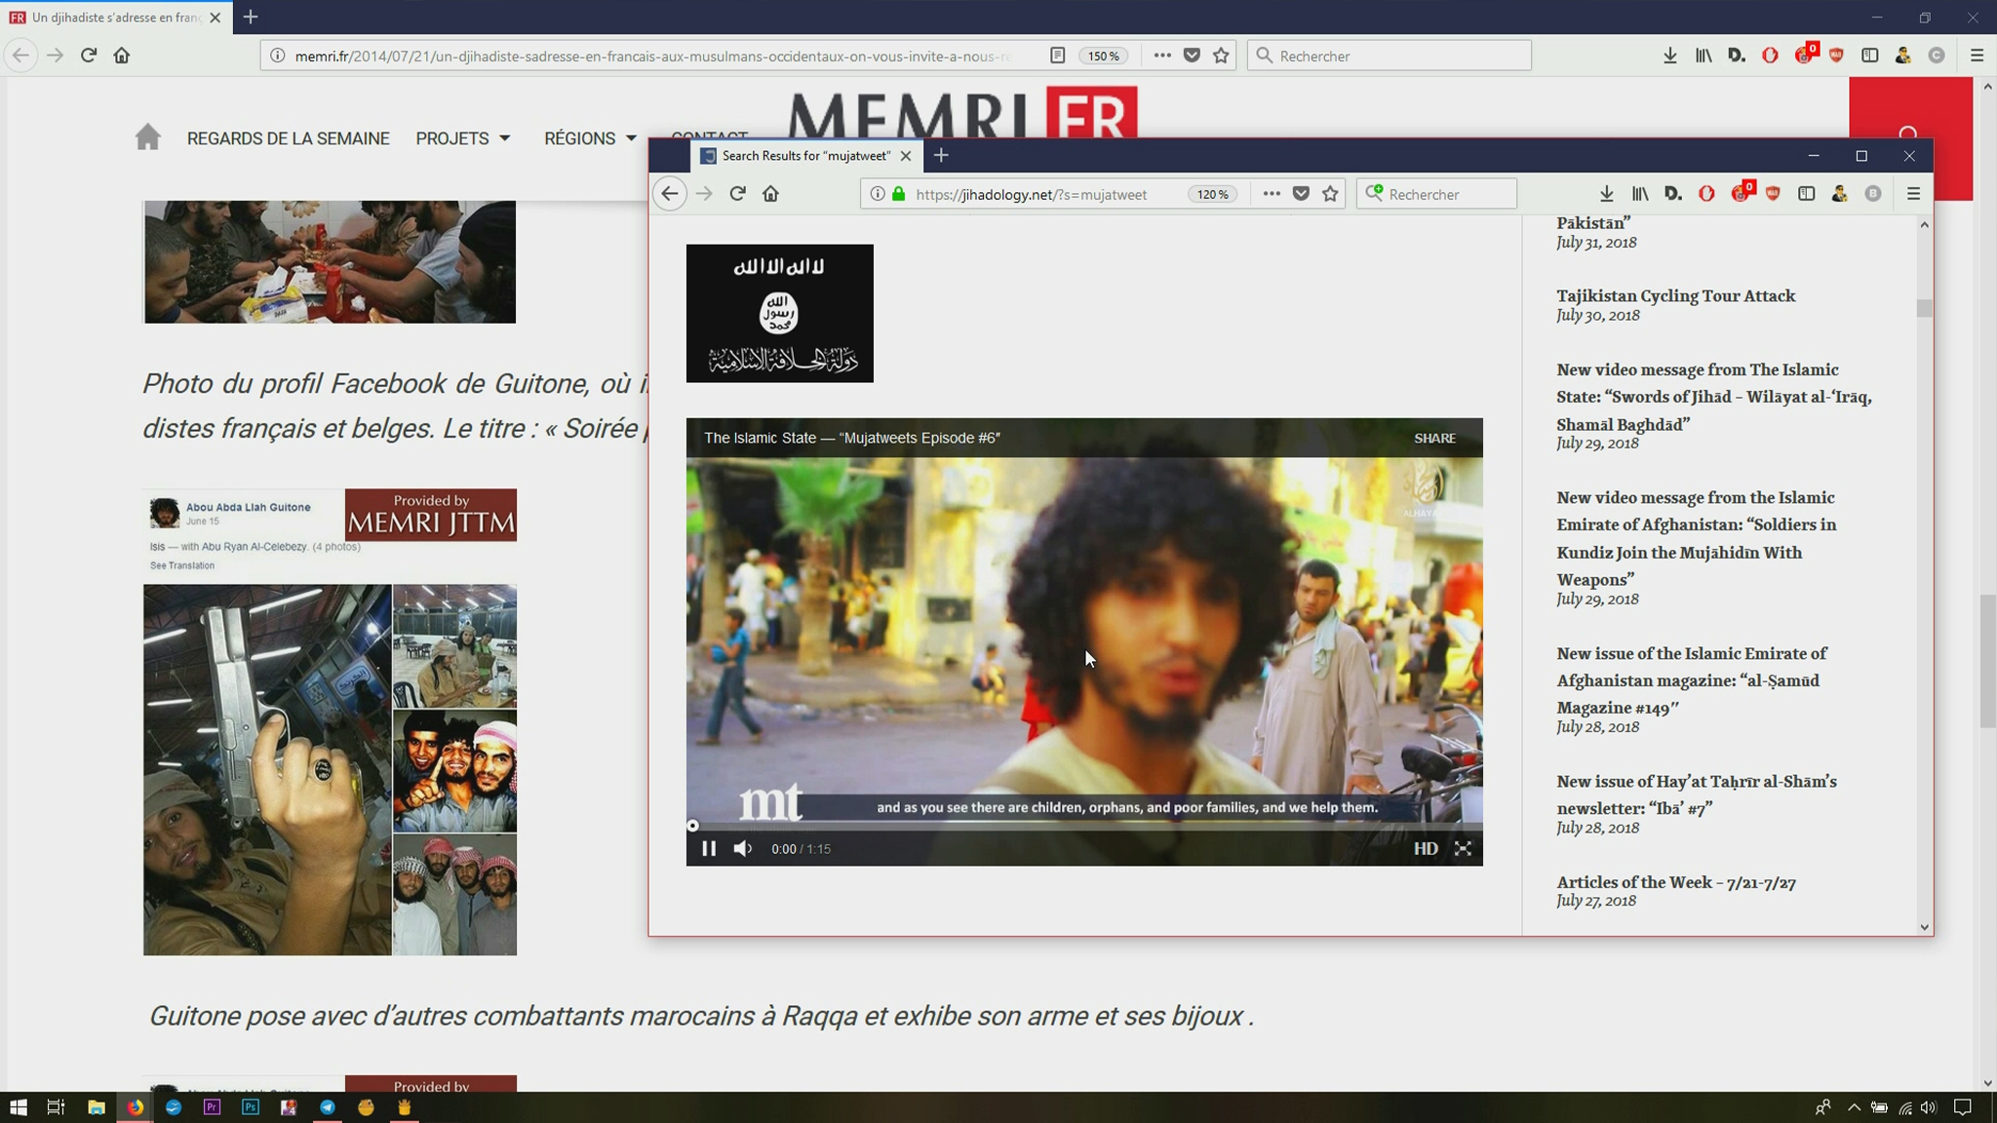This screenshot has height=1123, width=1997.
Task: Click the SHARE button on video
Action: pyautogui.click(x=1434, y=439)
